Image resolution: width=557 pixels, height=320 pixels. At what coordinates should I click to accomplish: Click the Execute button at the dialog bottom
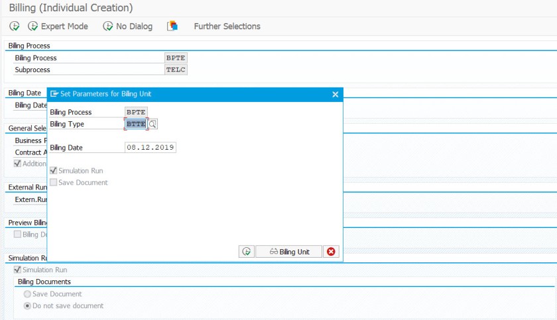(x=247, y=252)
